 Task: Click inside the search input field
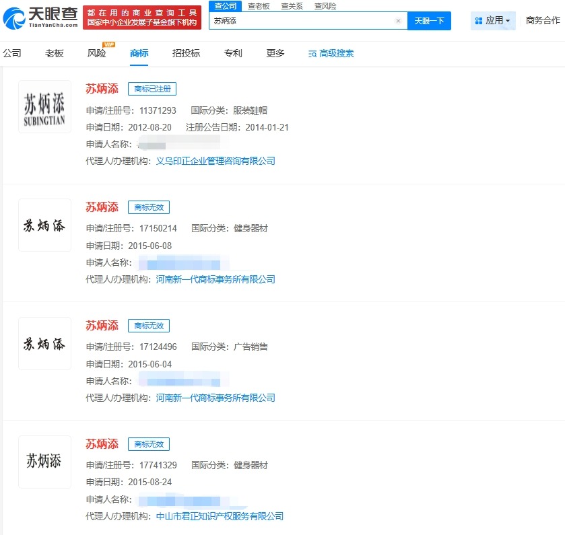[303, 21]
